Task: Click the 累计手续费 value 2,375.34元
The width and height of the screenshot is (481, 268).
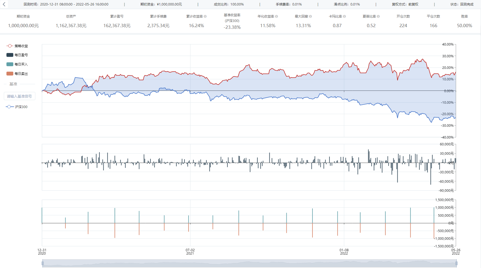Action: click(158, 26)
